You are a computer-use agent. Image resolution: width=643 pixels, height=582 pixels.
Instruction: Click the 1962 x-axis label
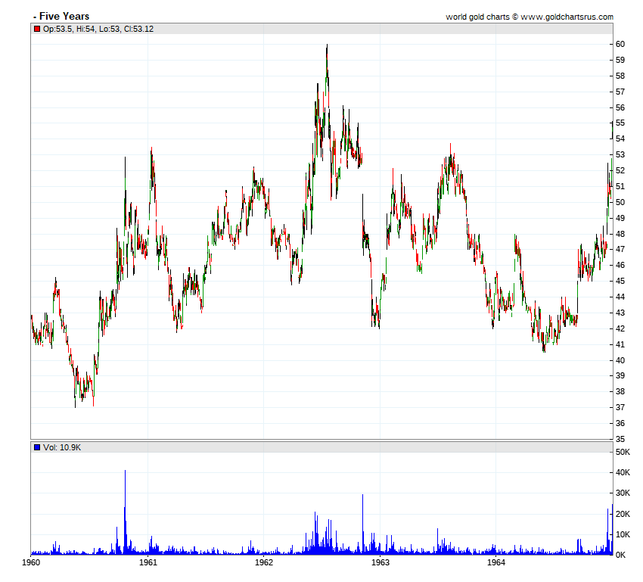(264, 562)
